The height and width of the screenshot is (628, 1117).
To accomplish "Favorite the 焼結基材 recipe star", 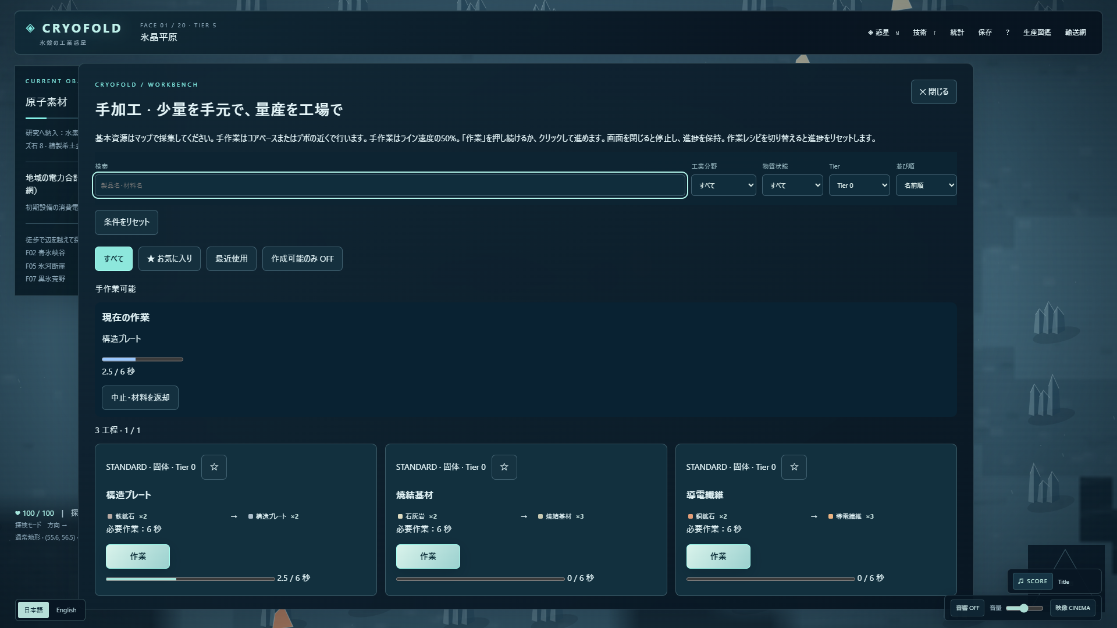I will click(x=504, y=467).
